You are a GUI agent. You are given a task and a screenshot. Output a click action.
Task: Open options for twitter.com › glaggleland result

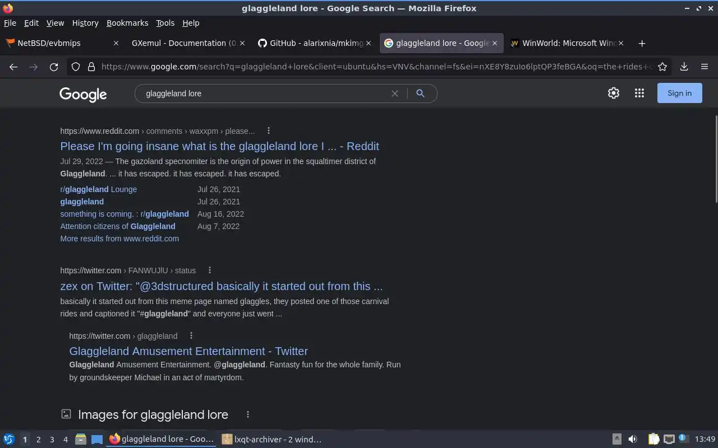pos(191,335)
